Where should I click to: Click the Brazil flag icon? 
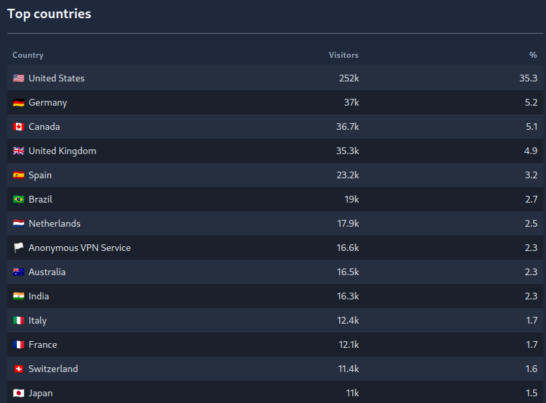[x=18, y=199]
